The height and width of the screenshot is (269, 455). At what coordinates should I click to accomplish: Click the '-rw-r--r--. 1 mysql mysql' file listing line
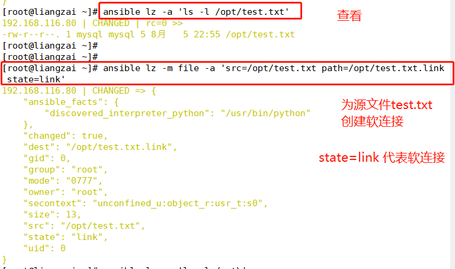pos(148,34)
